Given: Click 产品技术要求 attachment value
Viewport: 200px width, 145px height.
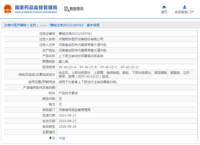Looking at the screenshot, I should point(68,93).
